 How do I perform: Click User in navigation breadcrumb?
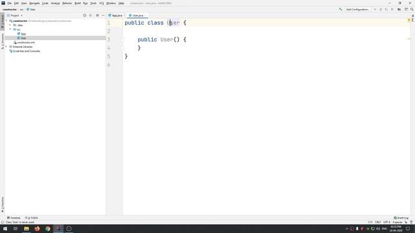[x=31, y=9]
